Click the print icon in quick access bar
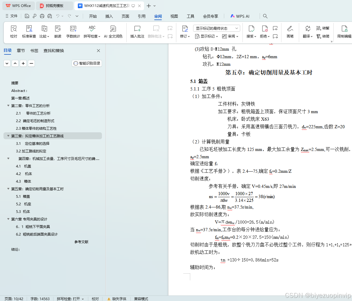352x301 pixels. click(42, 16)
